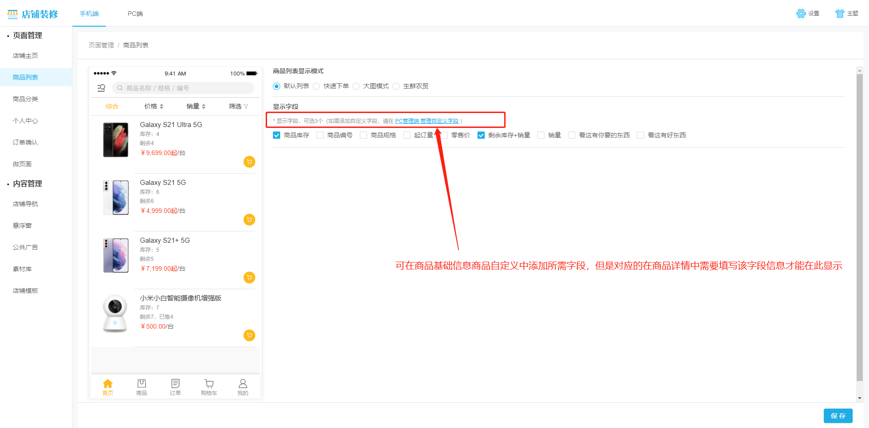Screen dimensions: 869x428
Task: Click the 订单 orders icon in preview nav
Action: coord(175,383)
